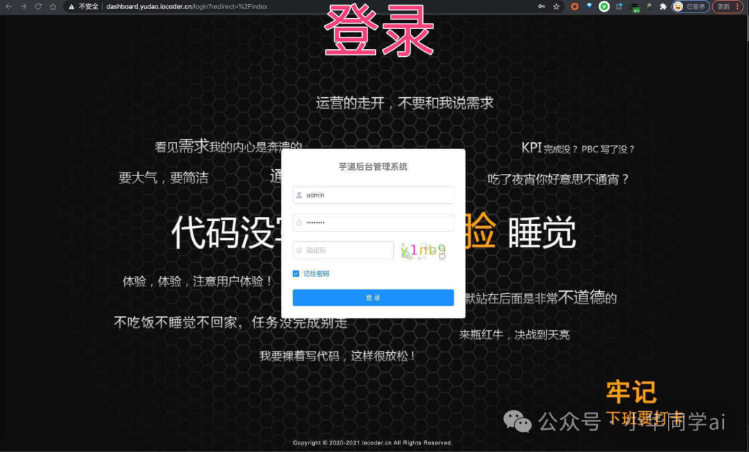
Task: Click the green checkmark extension icon
Action: [604, 6]
